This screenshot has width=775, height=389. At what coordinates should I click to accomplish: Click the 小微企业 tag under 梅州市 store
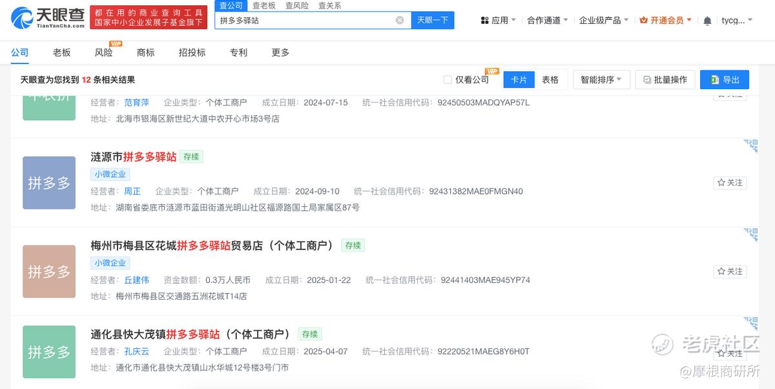(x=110, y=263)
